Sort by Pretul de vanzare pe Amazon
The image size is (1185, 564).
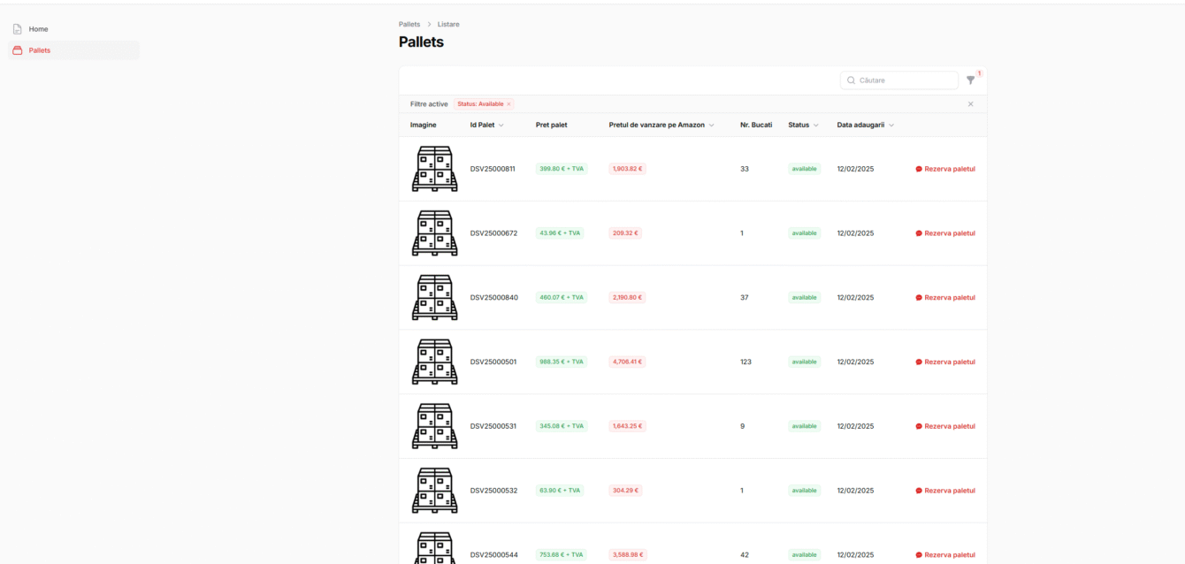click(661, 125)
